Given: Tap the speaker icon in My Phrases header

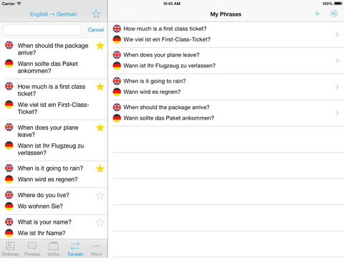Looking at the screenshot, I should click(x=334, y=14).
